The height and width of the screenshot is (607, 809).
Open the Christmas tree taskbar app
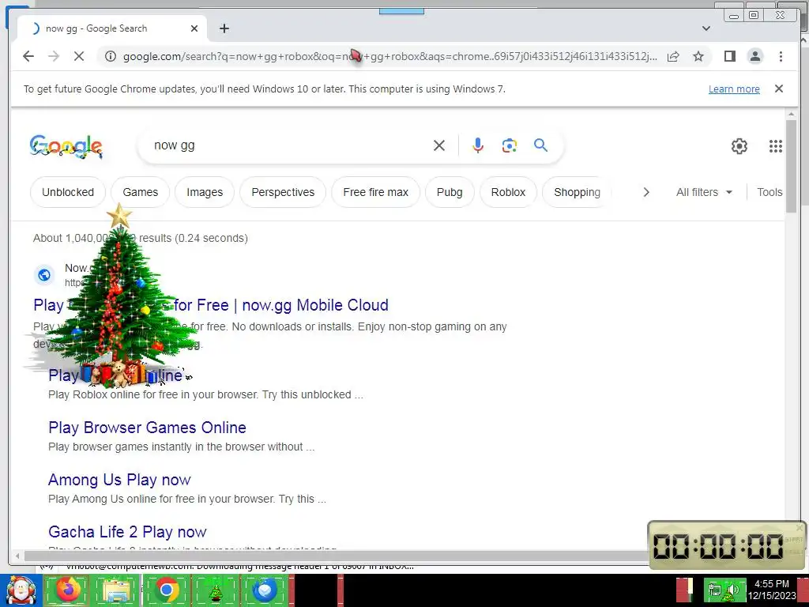point(215,590)
